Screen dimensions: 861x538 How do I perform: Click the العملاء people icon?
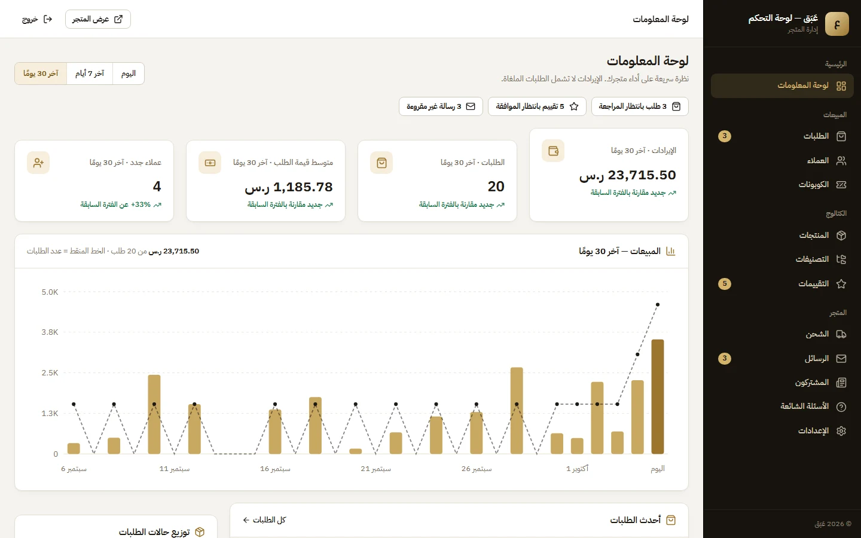point(841,161)
